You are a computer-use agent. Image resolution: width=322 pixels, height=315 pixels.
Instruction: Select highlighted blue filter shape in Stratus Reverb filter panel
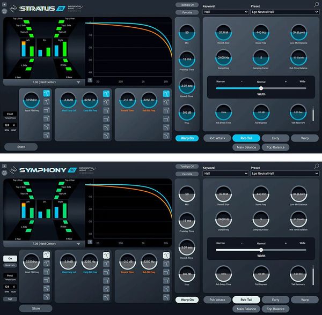click(x=166, y=94)
